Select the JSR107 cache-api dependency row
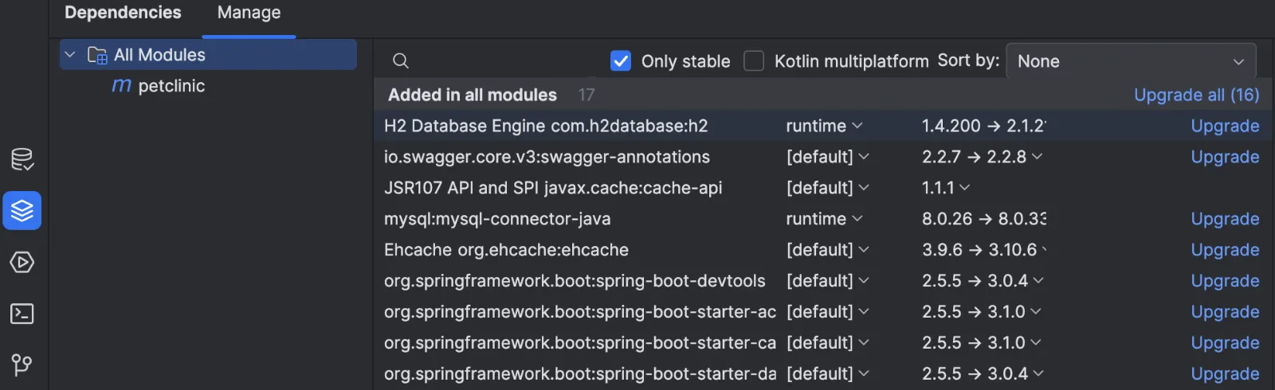Viewport: 1275px width, 390px height. 821,188
